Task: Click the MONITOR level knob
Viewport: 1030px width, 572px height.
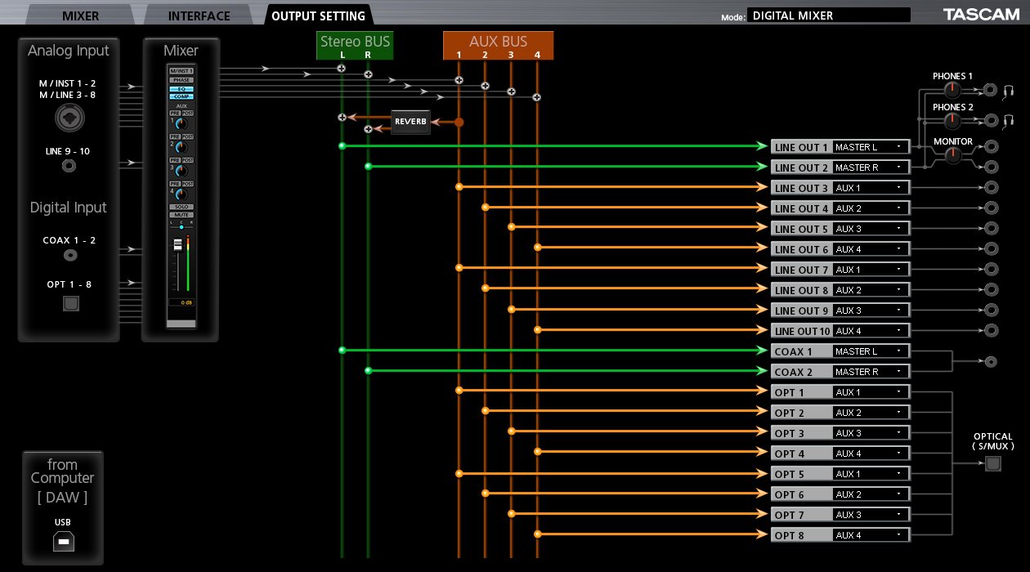Action: 952,157
